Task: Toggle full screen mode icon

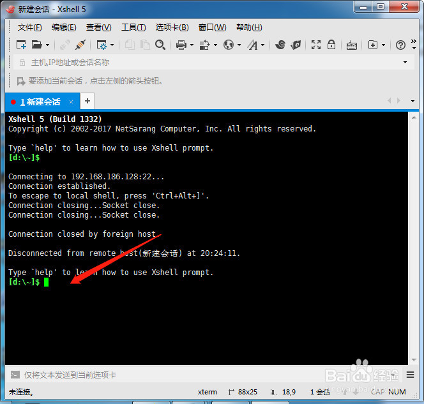Action: (x=316, y=45)
